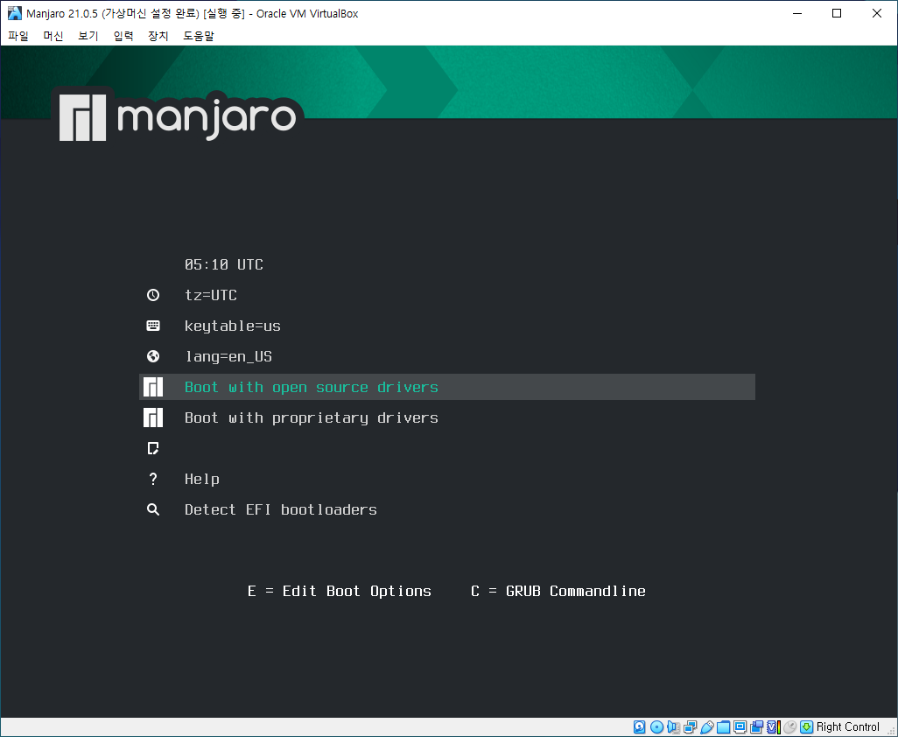Click the network adapter status icon

click(x=690, y=727)
